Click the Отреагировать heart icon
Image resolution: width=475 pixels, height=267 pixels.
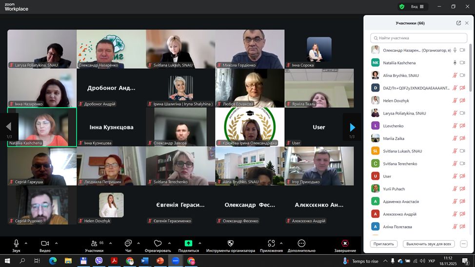tap(158, 243)
